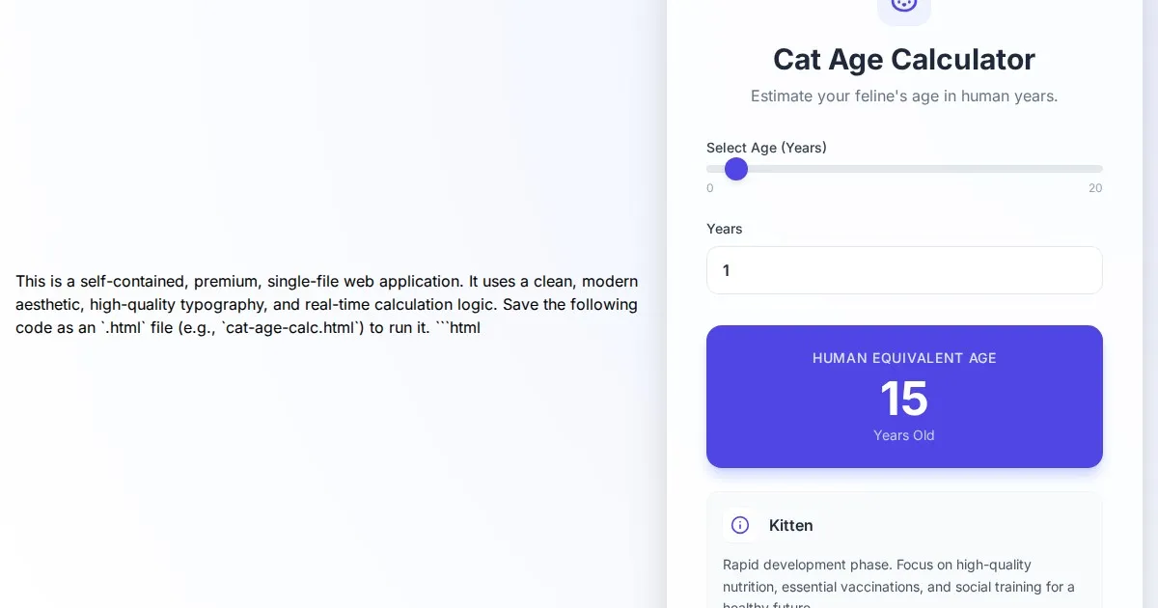Click the HUMAN EQUIVALENT AGE caption
The image size is (1158, 608).
pos(904,358)
